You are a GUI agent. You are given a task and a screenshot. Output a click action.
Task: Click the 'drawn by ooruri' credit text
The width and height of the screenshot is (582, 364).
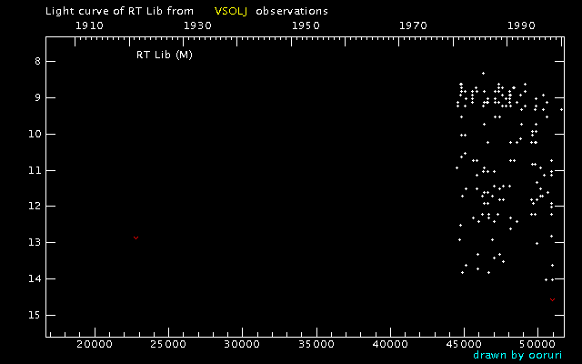[518, 355]
